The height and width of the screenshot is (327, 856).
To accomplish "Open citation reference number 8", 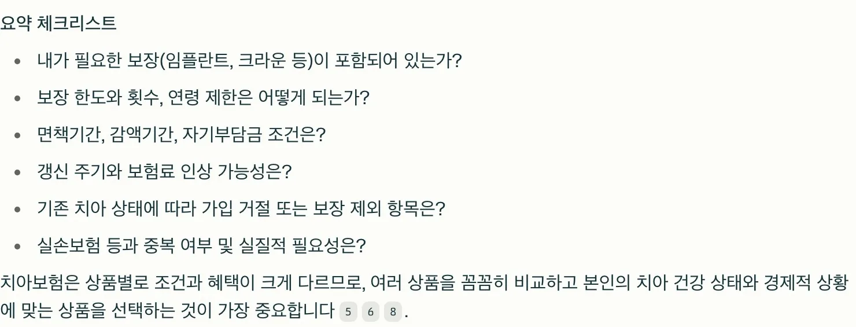I will coord(393,313).
